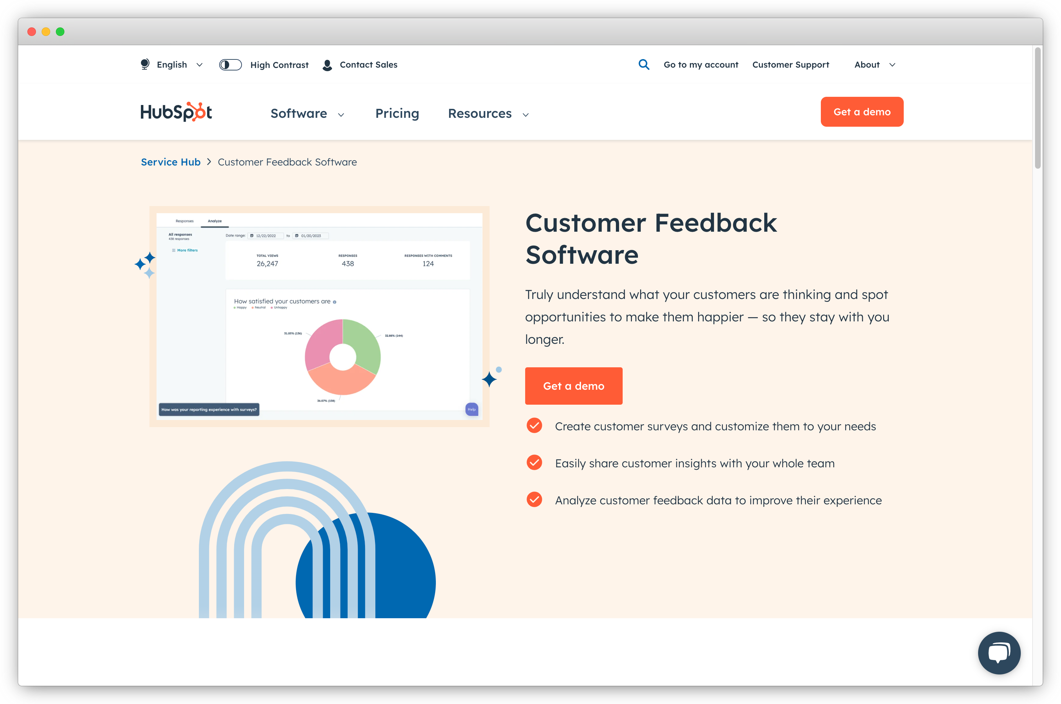
Task: Open search with the magnifying glass icon
Action: click(644, 65)
